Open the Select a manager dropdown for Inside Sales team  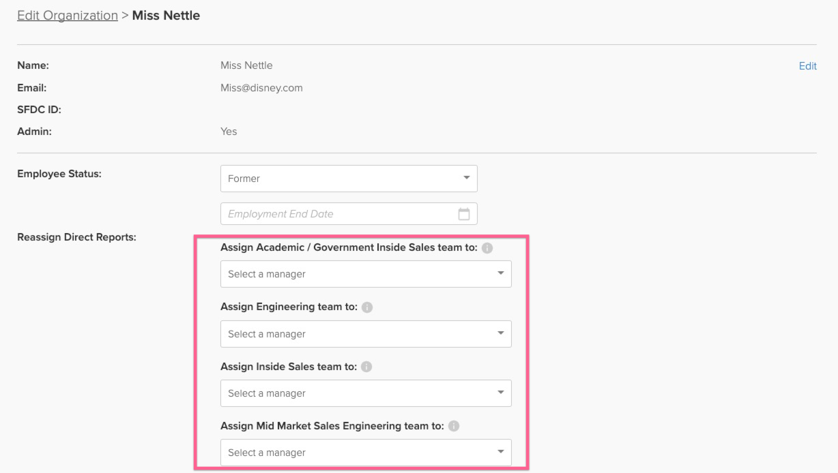[355, 393]
